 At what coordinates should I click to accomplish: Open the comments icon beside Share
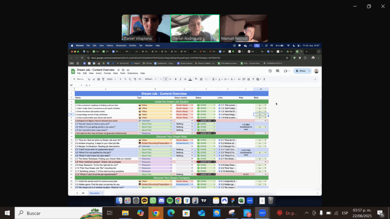pos(278,71)
